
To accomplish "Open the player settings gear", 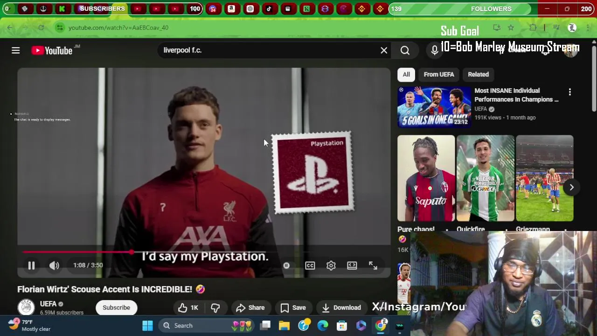I will [331, 265].
